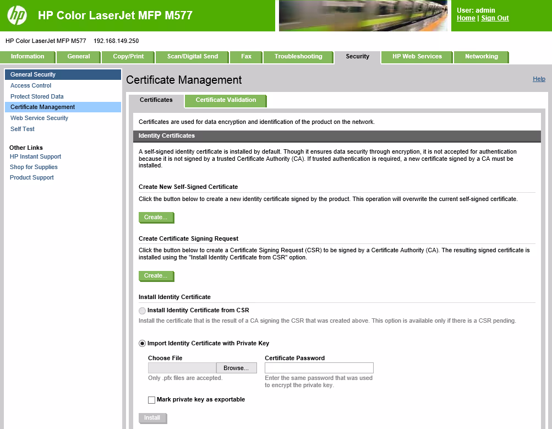552x429 pixels.
Task: Click Create under Self-Signed Certificate
Action: coord(156,218)
